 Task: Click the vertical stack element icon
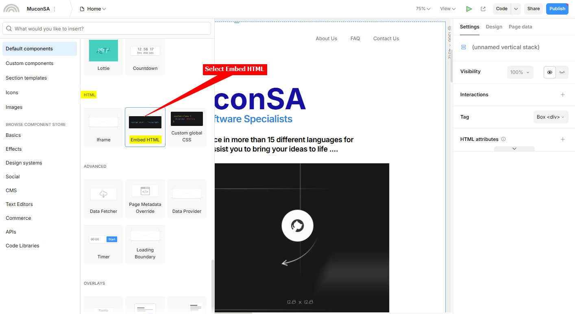click(464, 47)
